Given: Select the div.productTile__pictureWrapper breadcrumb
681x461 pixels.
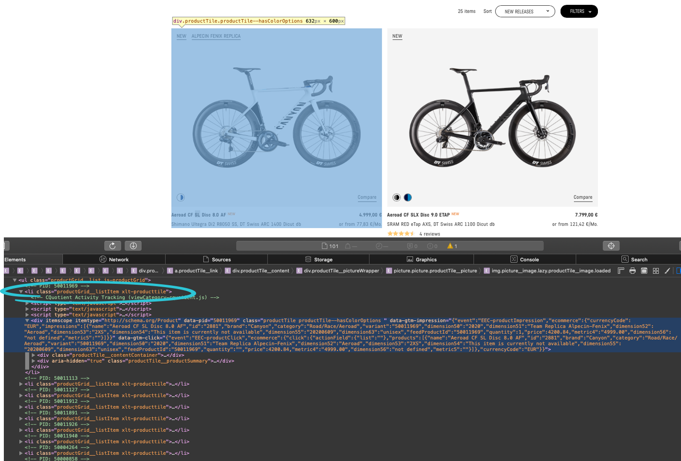Looking at the screenshot, I should point(338,271).
